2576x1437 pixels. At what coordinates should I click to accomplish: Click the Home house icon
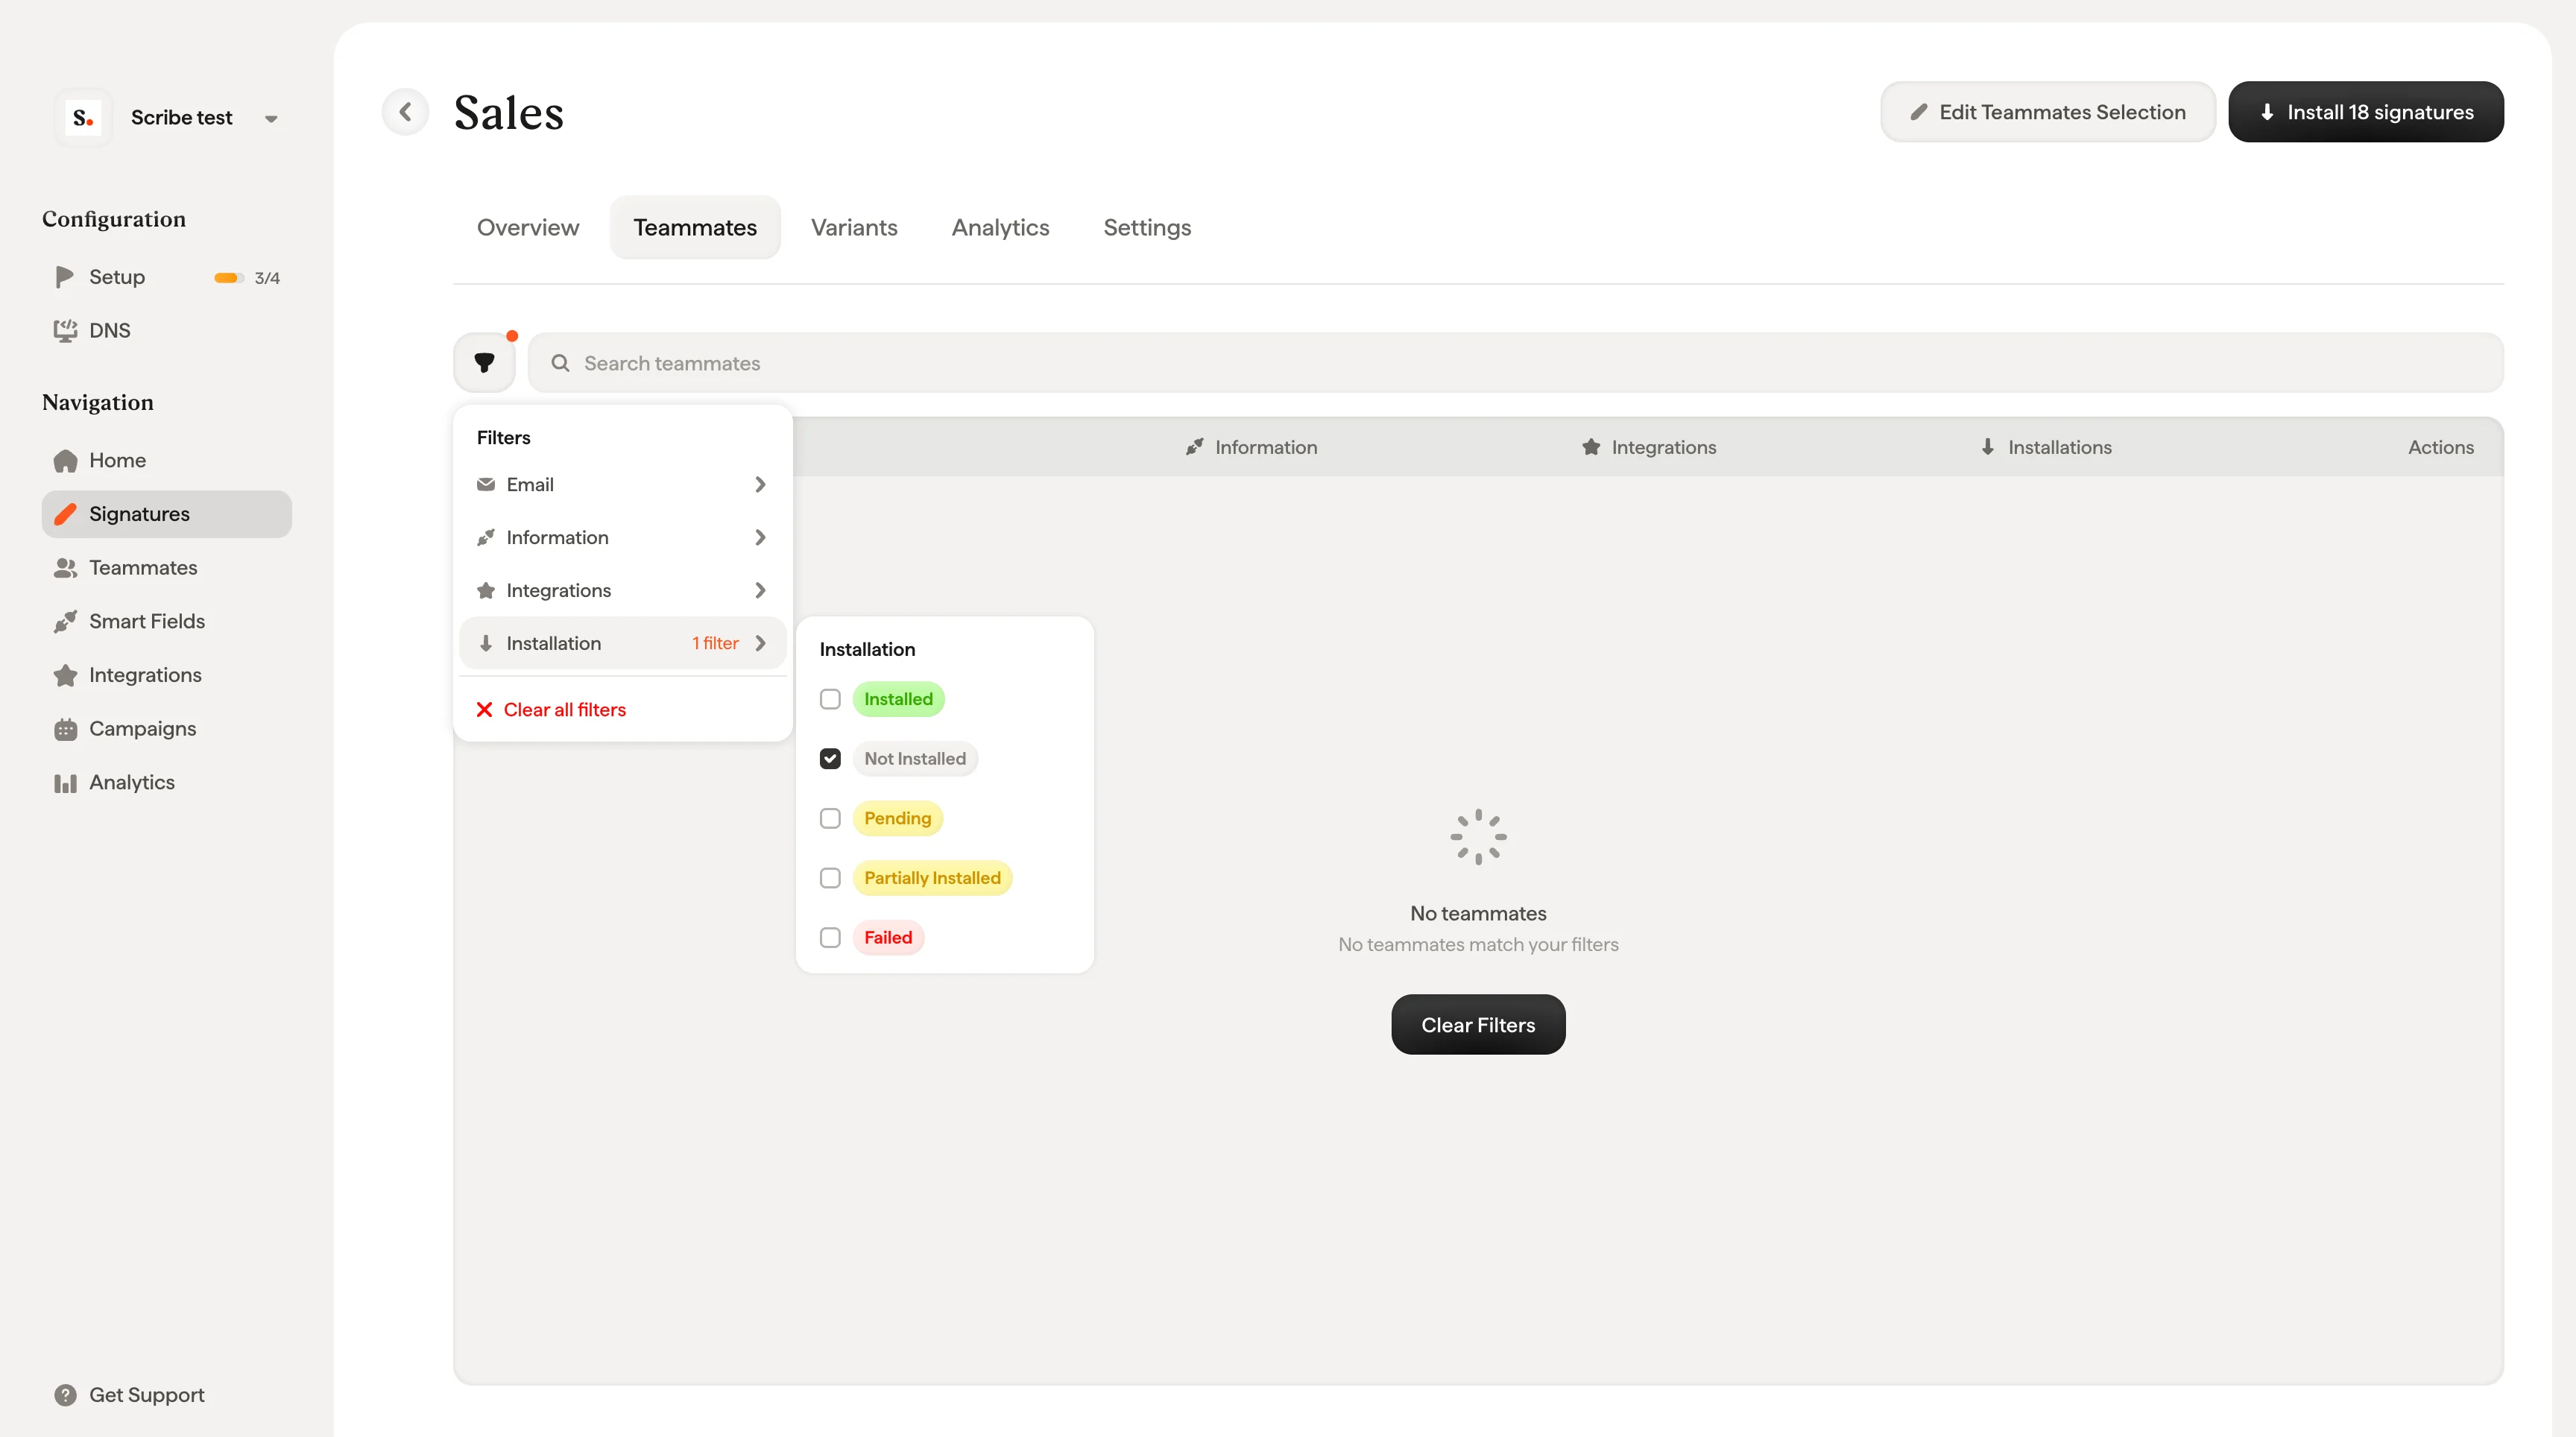click(x=65, y=461)
